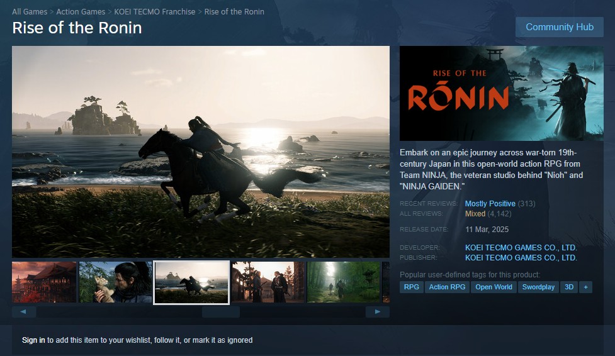Select the two samurai in town thumbnail
Image resolution: width=615 pixels, height=356 pixels.
[268, 282]
